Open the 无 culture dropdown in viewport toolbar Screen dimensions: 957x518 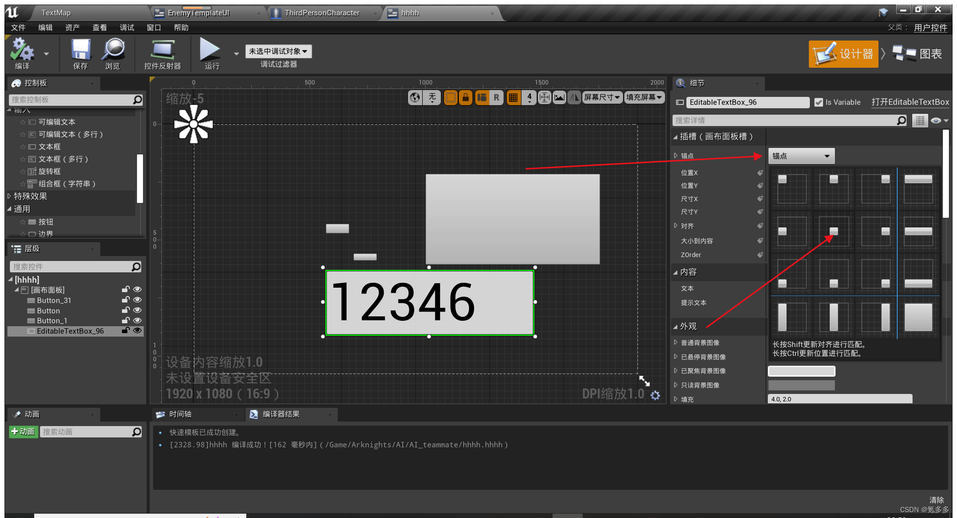pos(432,98)
